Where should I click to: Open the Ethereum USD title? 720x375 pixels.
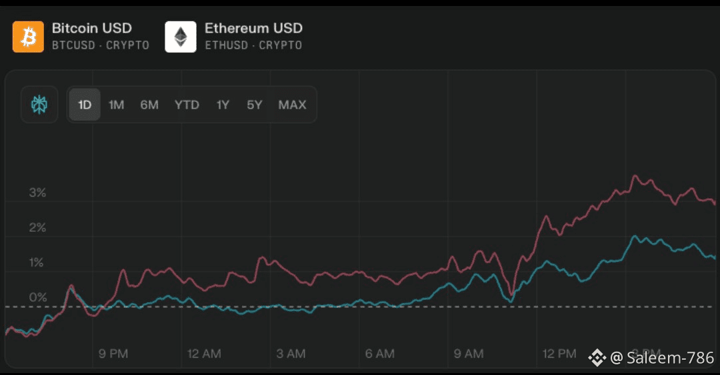coord(253,28)
